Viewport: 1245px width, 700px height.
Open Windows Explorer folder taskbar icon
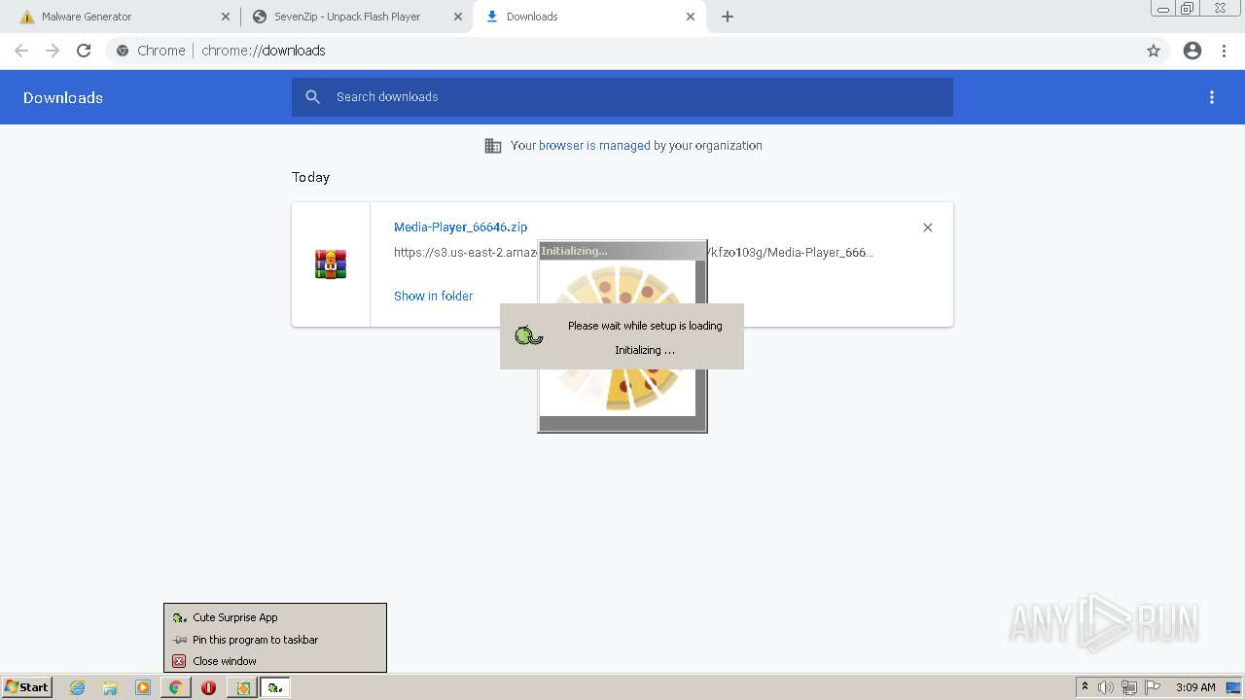pyautogui.click(x=110, y=687)
